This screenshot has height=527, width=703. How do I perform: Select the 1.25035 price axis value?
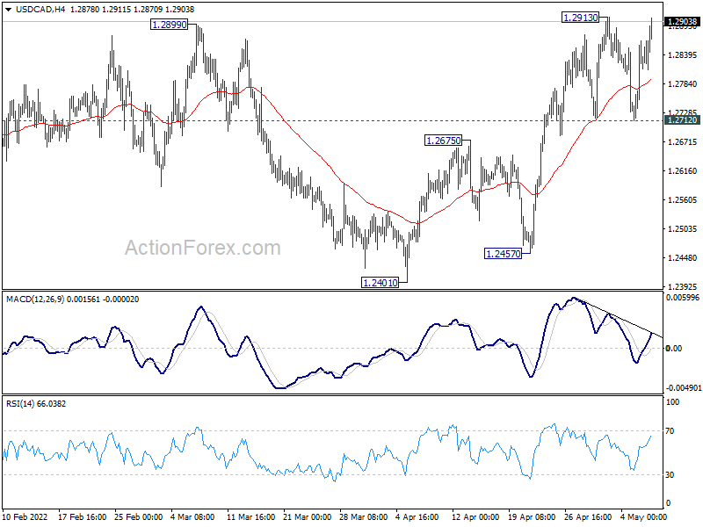[x=683, y=229]
